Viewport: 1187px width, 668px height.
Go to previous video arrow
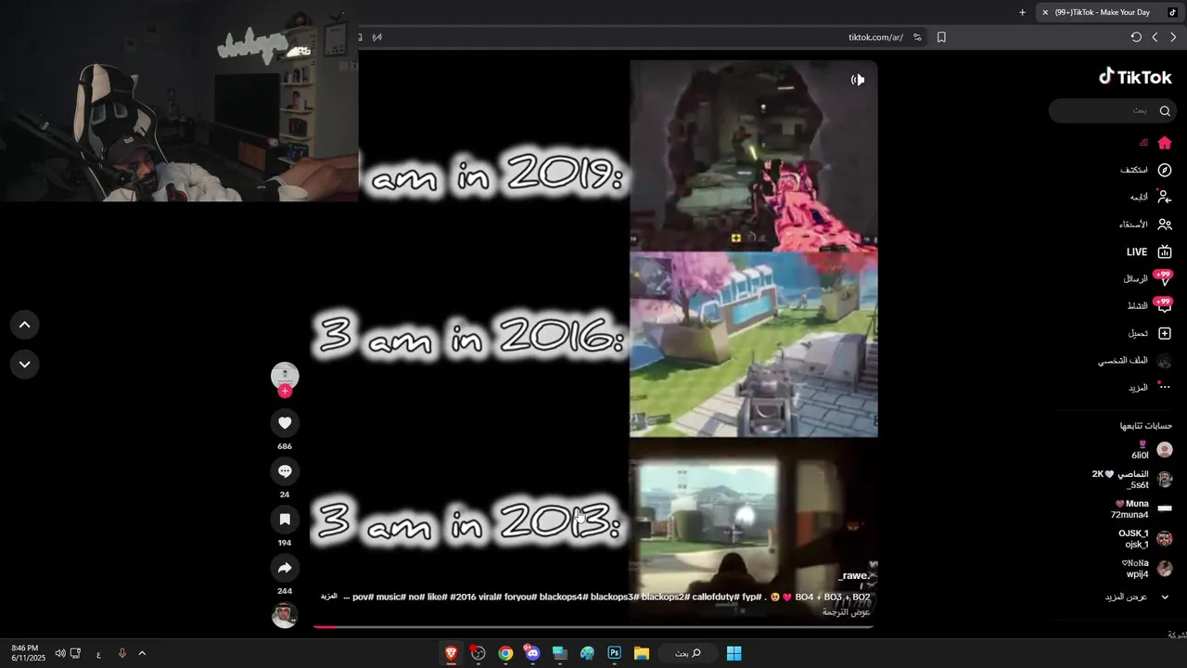25,325
